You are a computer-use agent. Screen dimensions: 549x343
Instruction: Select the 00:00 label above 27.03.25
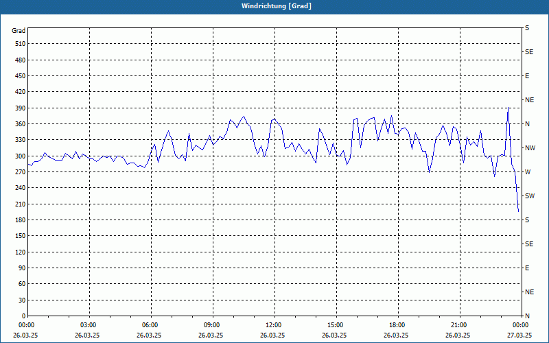point(521,325)
